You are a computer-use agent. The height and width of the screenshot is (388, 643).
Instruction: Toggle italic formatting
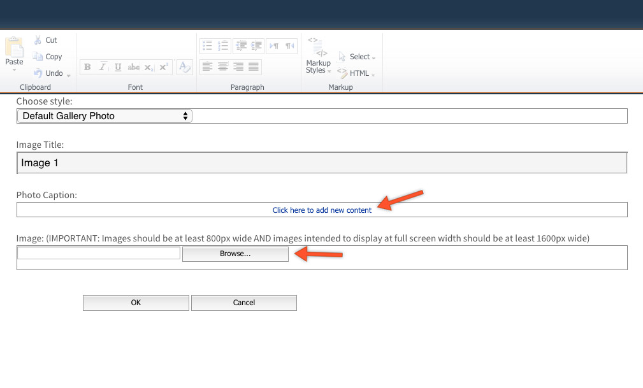103,67
